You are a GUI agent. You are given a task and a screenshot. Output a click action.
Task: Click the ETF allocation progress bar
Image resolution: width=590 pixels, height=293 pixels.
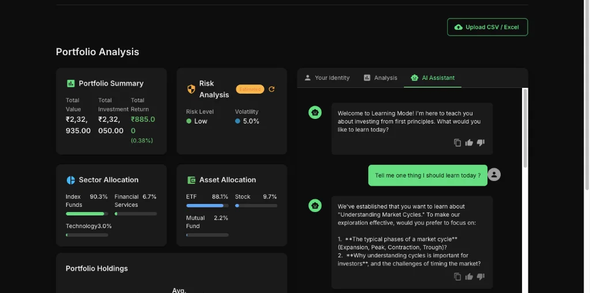[207, 206]
